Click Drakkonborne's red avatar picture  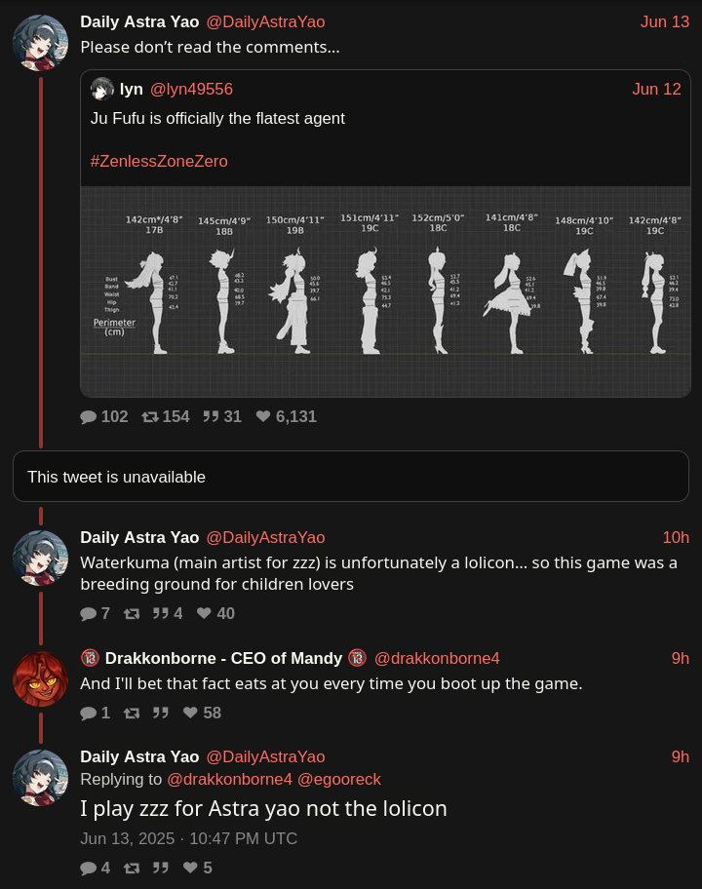pyautogui.click(x=40, y=678)
